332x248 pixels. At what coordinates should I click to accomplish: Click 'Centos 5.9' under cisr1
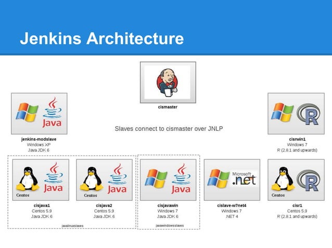click(297, 211)
